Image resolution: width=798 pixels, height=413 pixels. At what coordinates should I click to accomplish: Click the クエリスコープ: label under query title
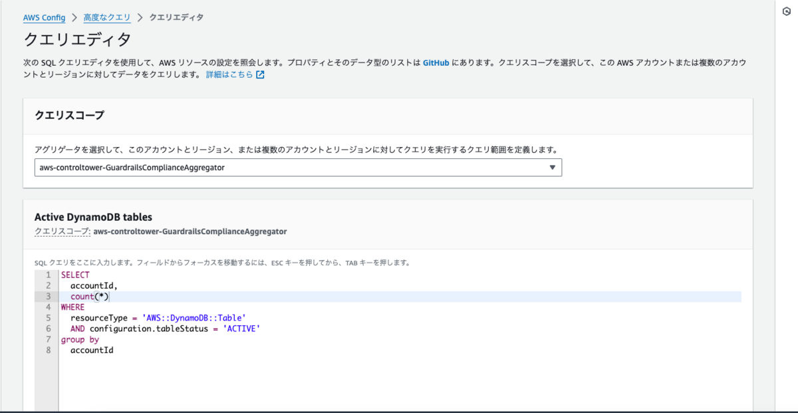tap(63, 231)
